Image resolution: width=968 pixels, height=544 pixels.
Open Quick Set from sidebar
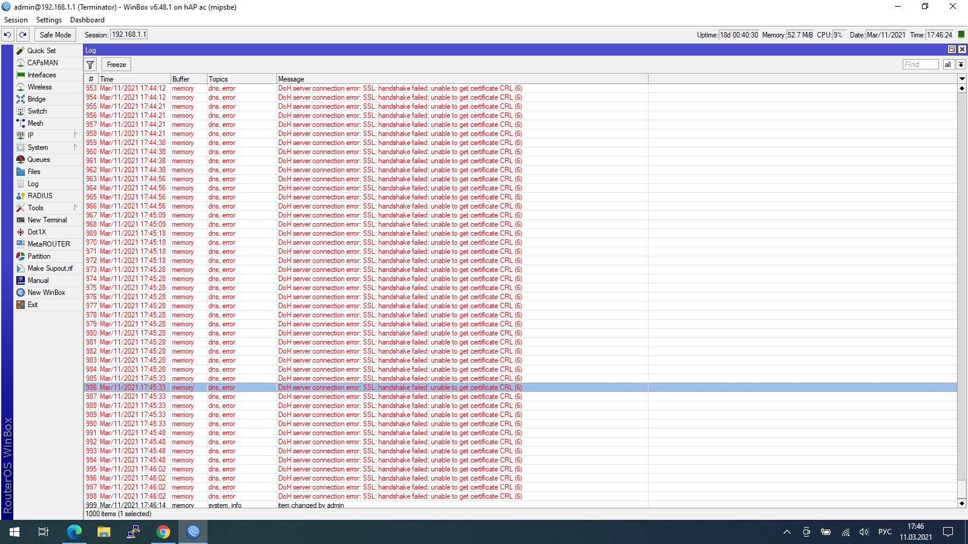pos(42,51)
